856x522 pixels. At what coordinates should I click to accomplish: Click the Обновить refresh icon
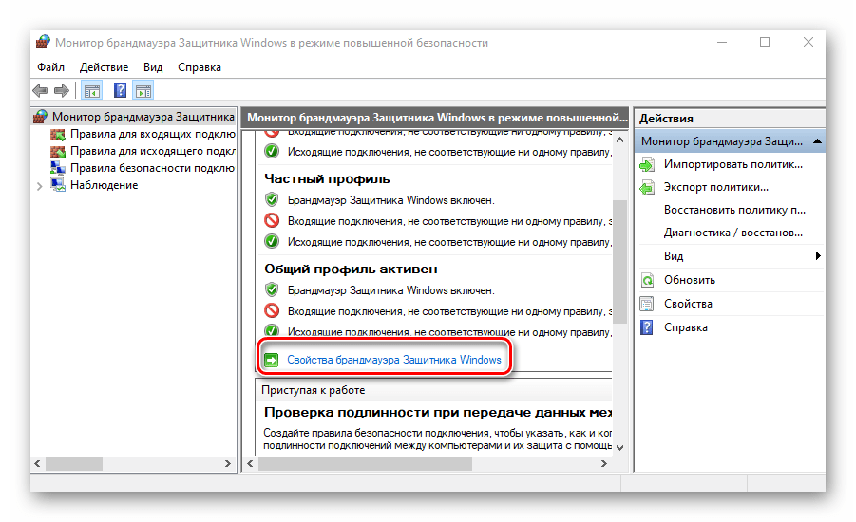[647, 280]
